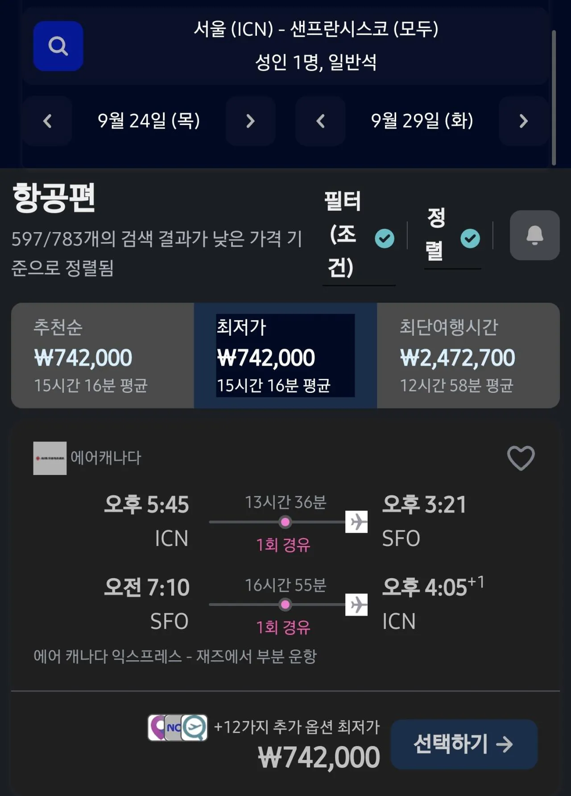Go to previous return date before 9월 29일
This screenshot has height=796, width=571.
(x=320, y=121)
